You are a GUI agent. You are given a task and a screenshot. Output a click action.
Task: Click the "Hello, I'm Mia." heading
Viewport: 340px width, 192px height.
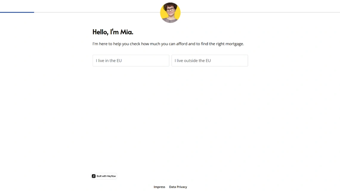tap(113, 32)
